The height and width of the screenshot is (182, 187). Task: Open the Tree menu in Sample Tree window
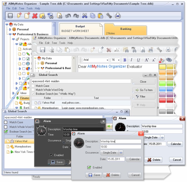(x=21, y=9)
